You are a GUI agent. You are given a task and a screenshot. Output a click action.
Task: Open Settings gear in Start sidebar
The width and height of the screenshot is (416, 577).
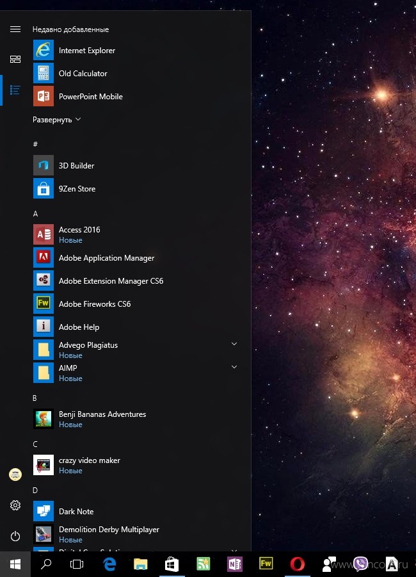click(x=15, y=505)
